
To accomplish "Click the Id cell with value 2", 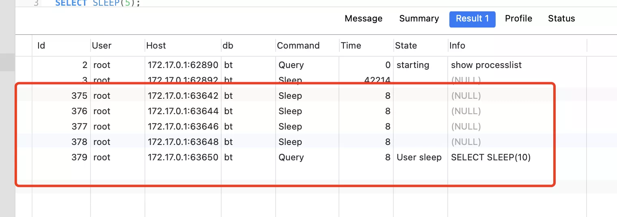I will 84,65.
